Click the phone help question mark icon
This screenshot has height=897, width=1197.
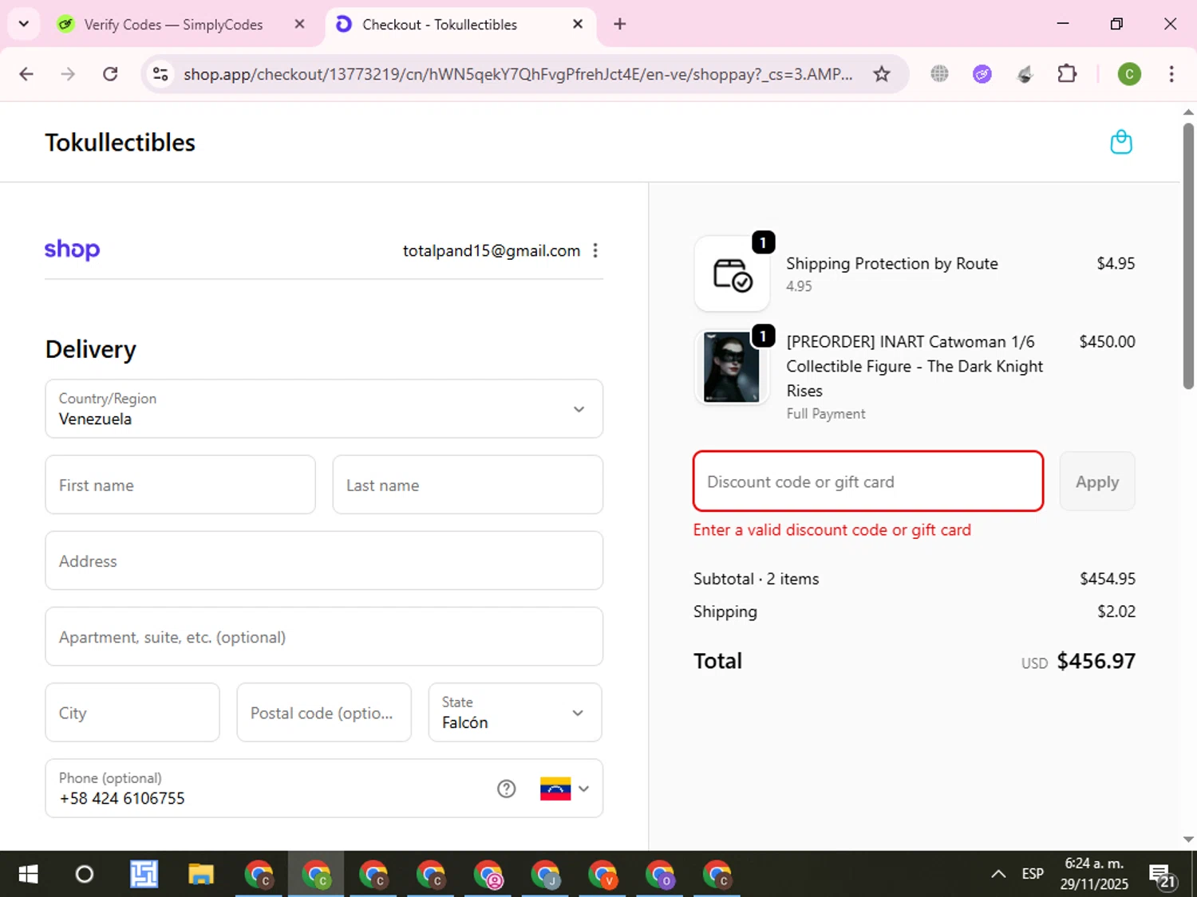click(x=507, y=789)
